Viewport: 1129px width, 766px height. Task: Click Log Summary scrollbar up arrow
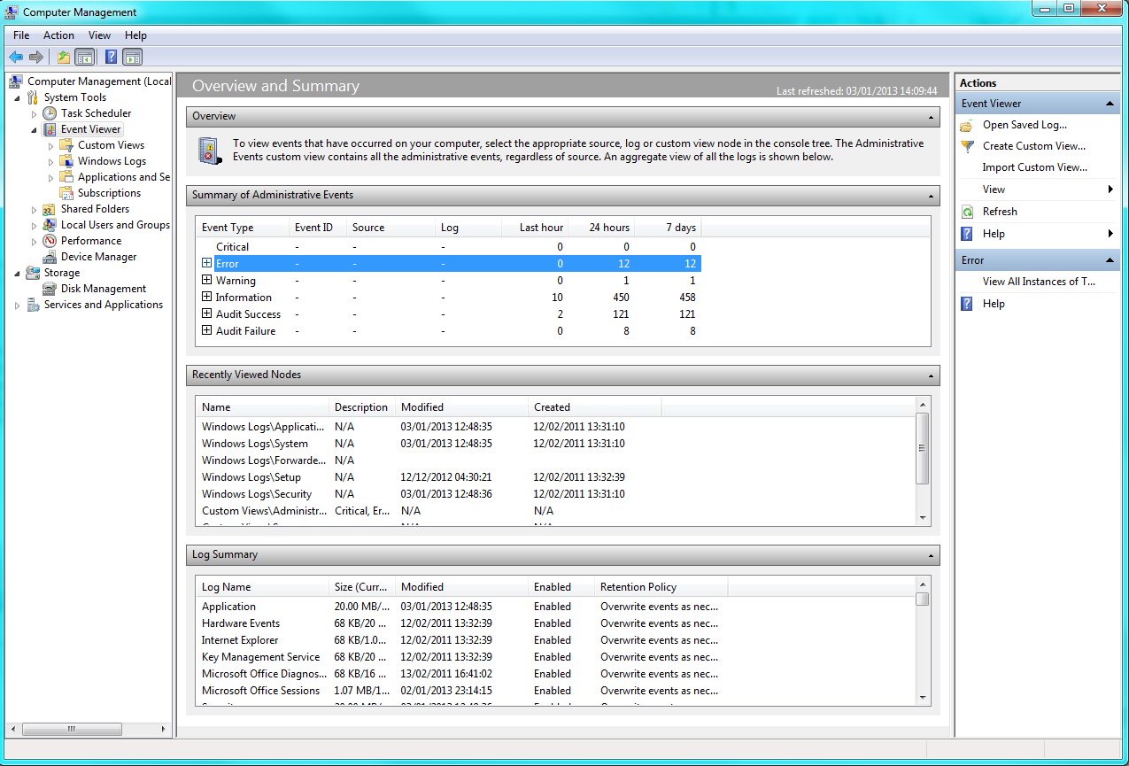click(x=922, y=584)
